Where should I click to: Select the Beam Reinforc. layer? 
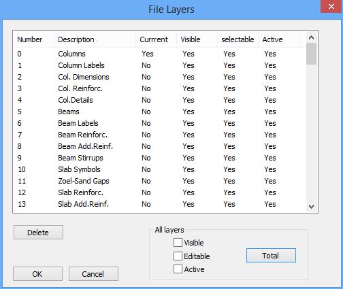[160, 135]
